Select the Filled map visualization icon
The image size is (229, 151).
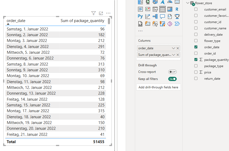coord(155,2)
